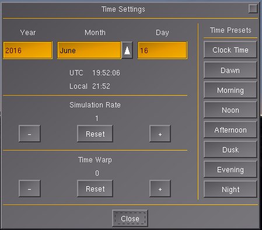This screenshot has height=230, width=262.
Task: Choose the Evening time preset
Action: 230,169
